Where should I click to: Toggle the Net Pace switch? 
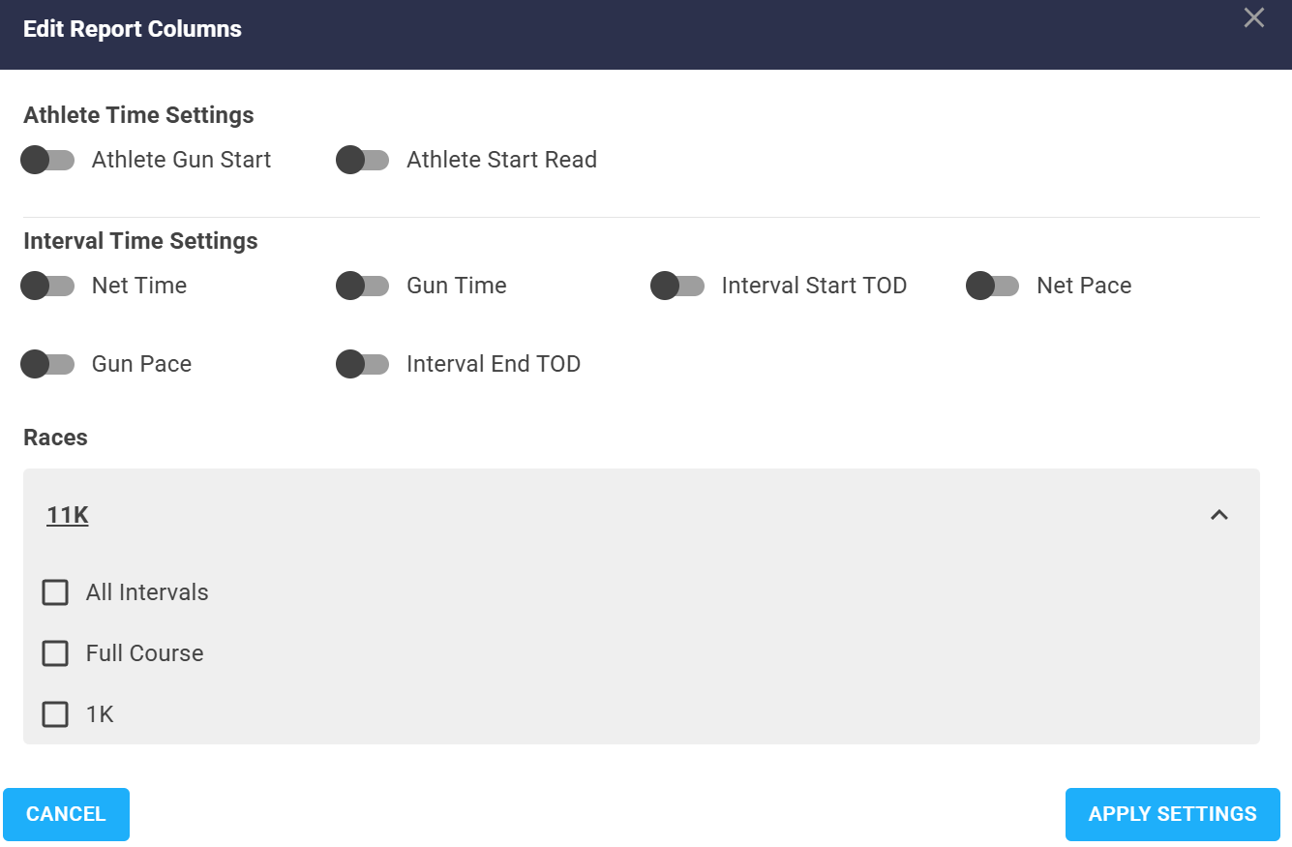(x=993, y=286)
